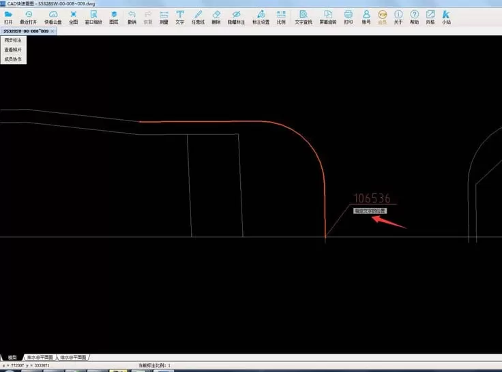Select the 删除 eraser tool
Image resolution: width=502 pixels, height=372 pixels.
pos(216,17)
